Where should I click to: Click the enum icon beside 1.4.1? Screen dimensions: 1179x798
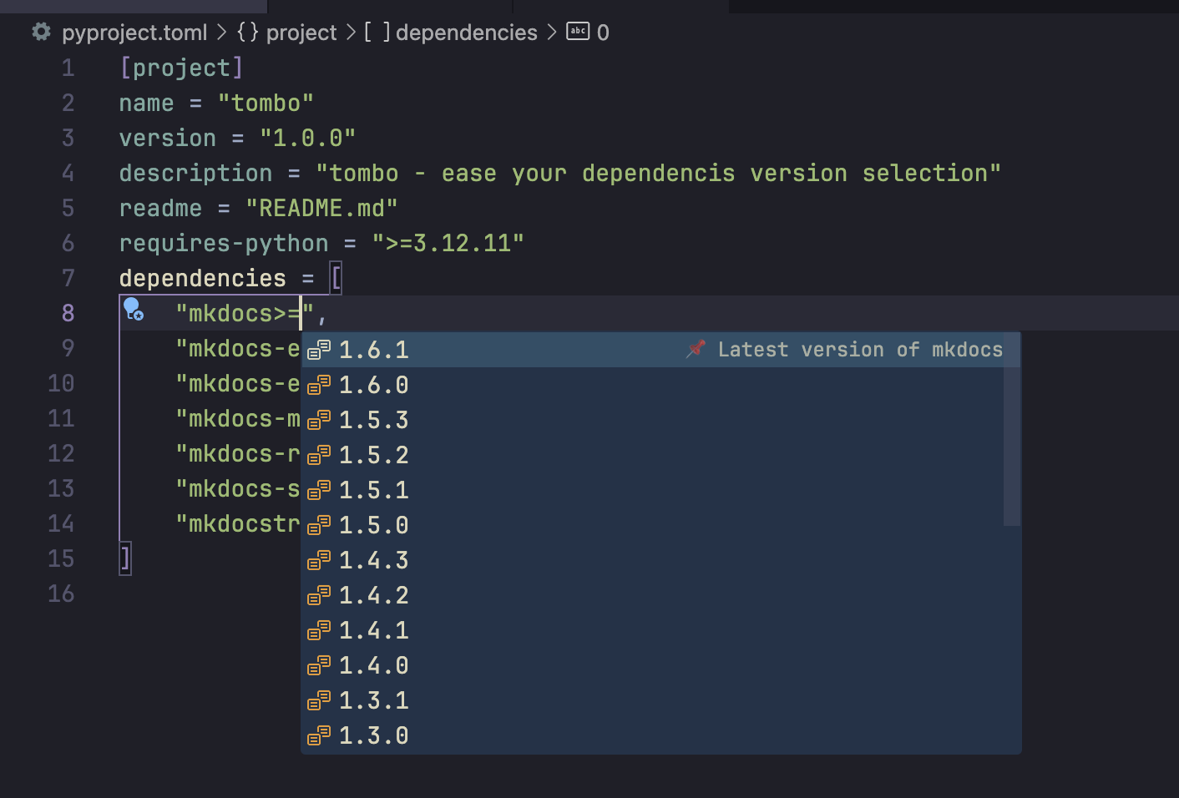pos(319,630)
